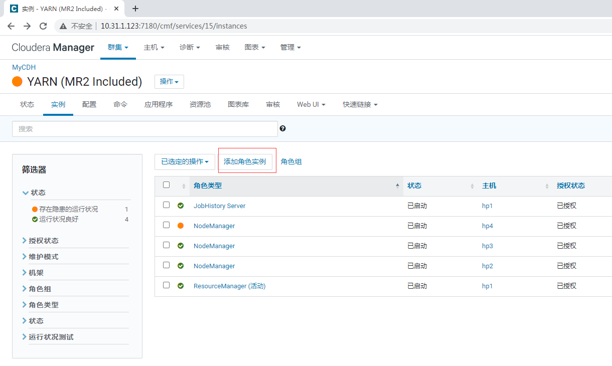This screenshot has width=612, height=366.
Task: Open the 诊断 menu
Action: tap(190, 47)
